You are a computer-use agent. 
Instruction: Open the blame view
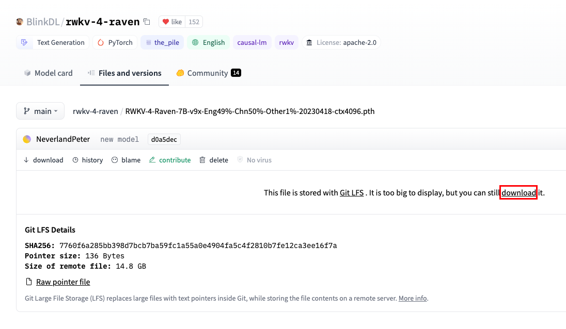coord(126,160)
